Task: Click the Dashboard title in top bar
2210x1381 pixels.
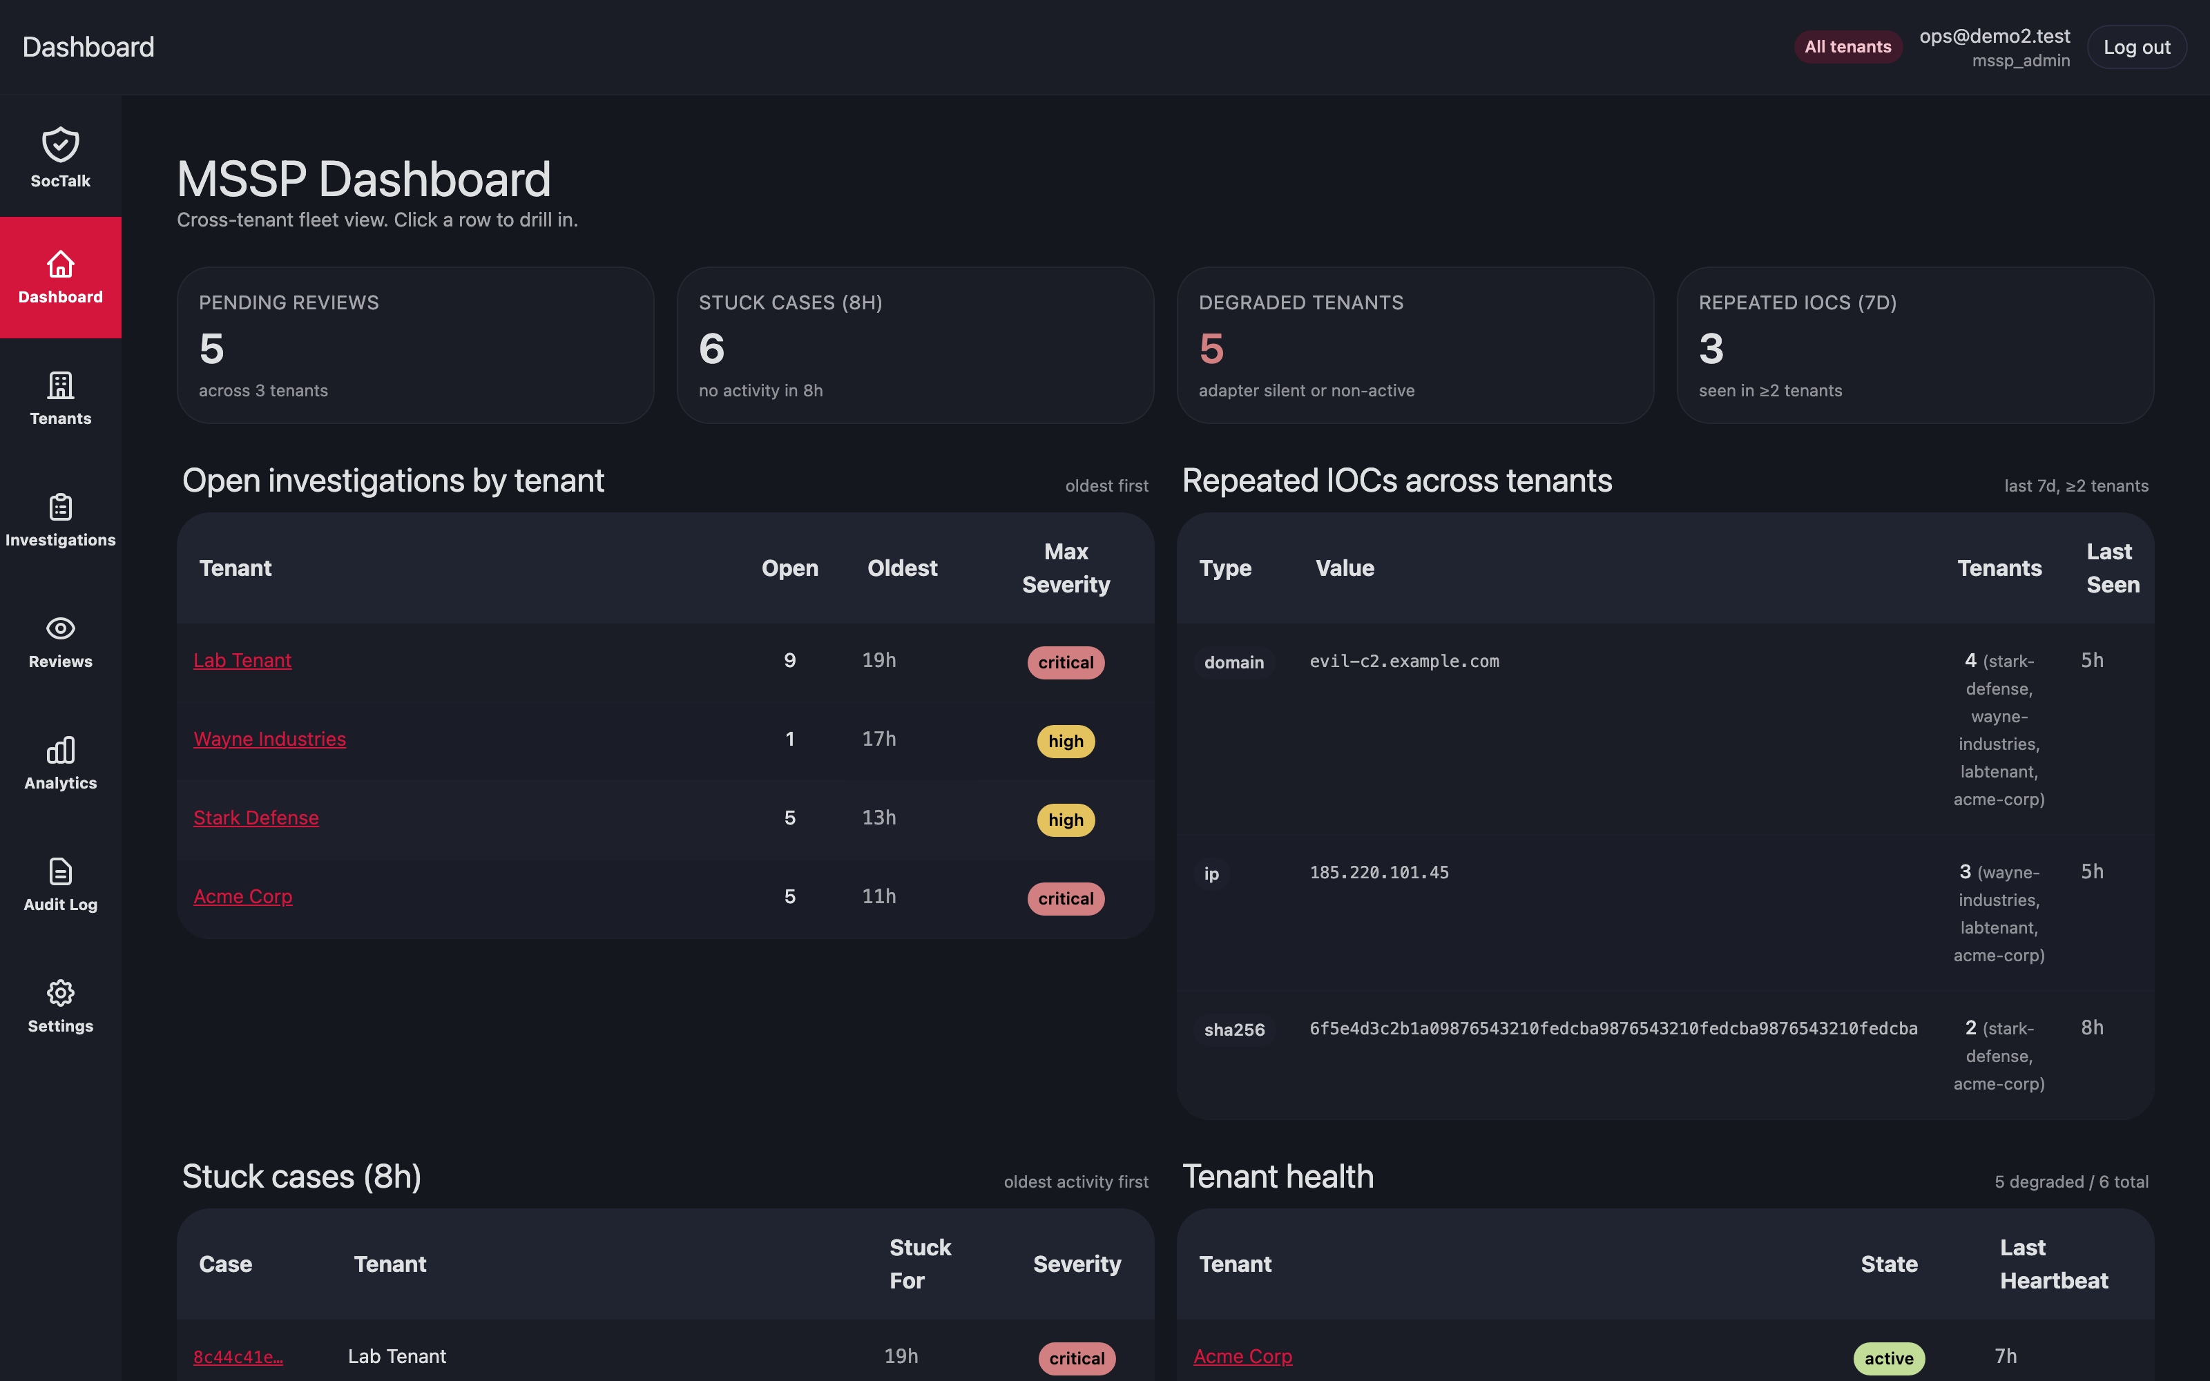Action: (x=88, y=46)
